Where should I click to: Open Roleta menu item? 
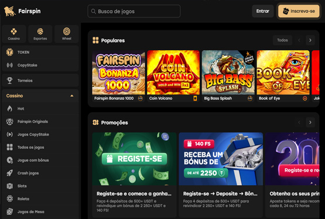[x=40, y=199]
